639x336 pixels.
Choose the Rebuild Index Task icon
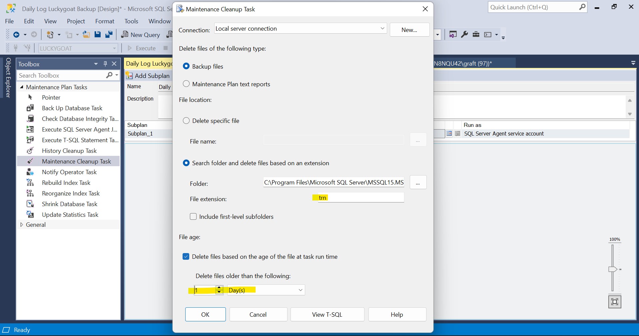(x=30, y=182)
